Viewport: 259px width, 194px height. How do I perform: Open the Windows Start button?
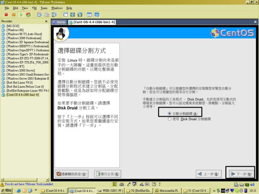(x=6, y=190)
